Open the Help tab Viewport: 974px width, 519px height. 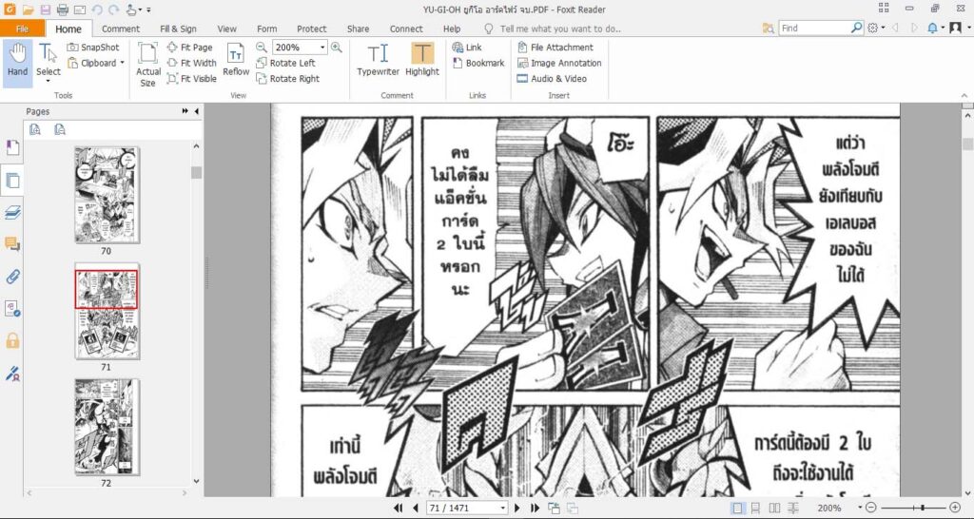pyautogui.click(x=452, y=29)
